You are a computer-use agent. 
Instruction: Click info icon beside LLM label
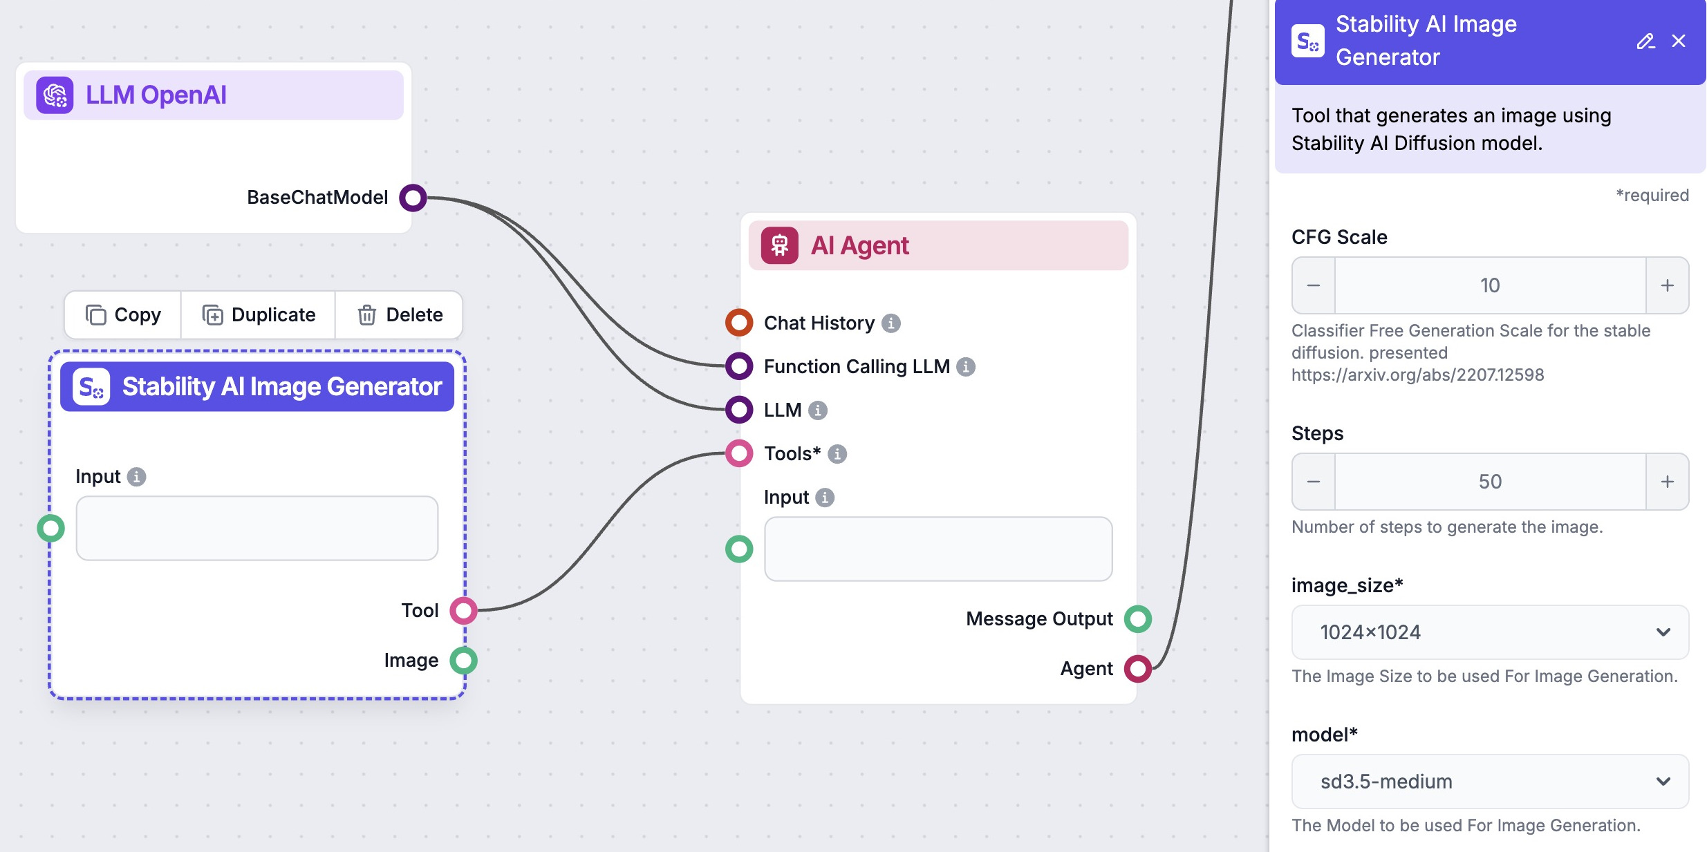818,410
